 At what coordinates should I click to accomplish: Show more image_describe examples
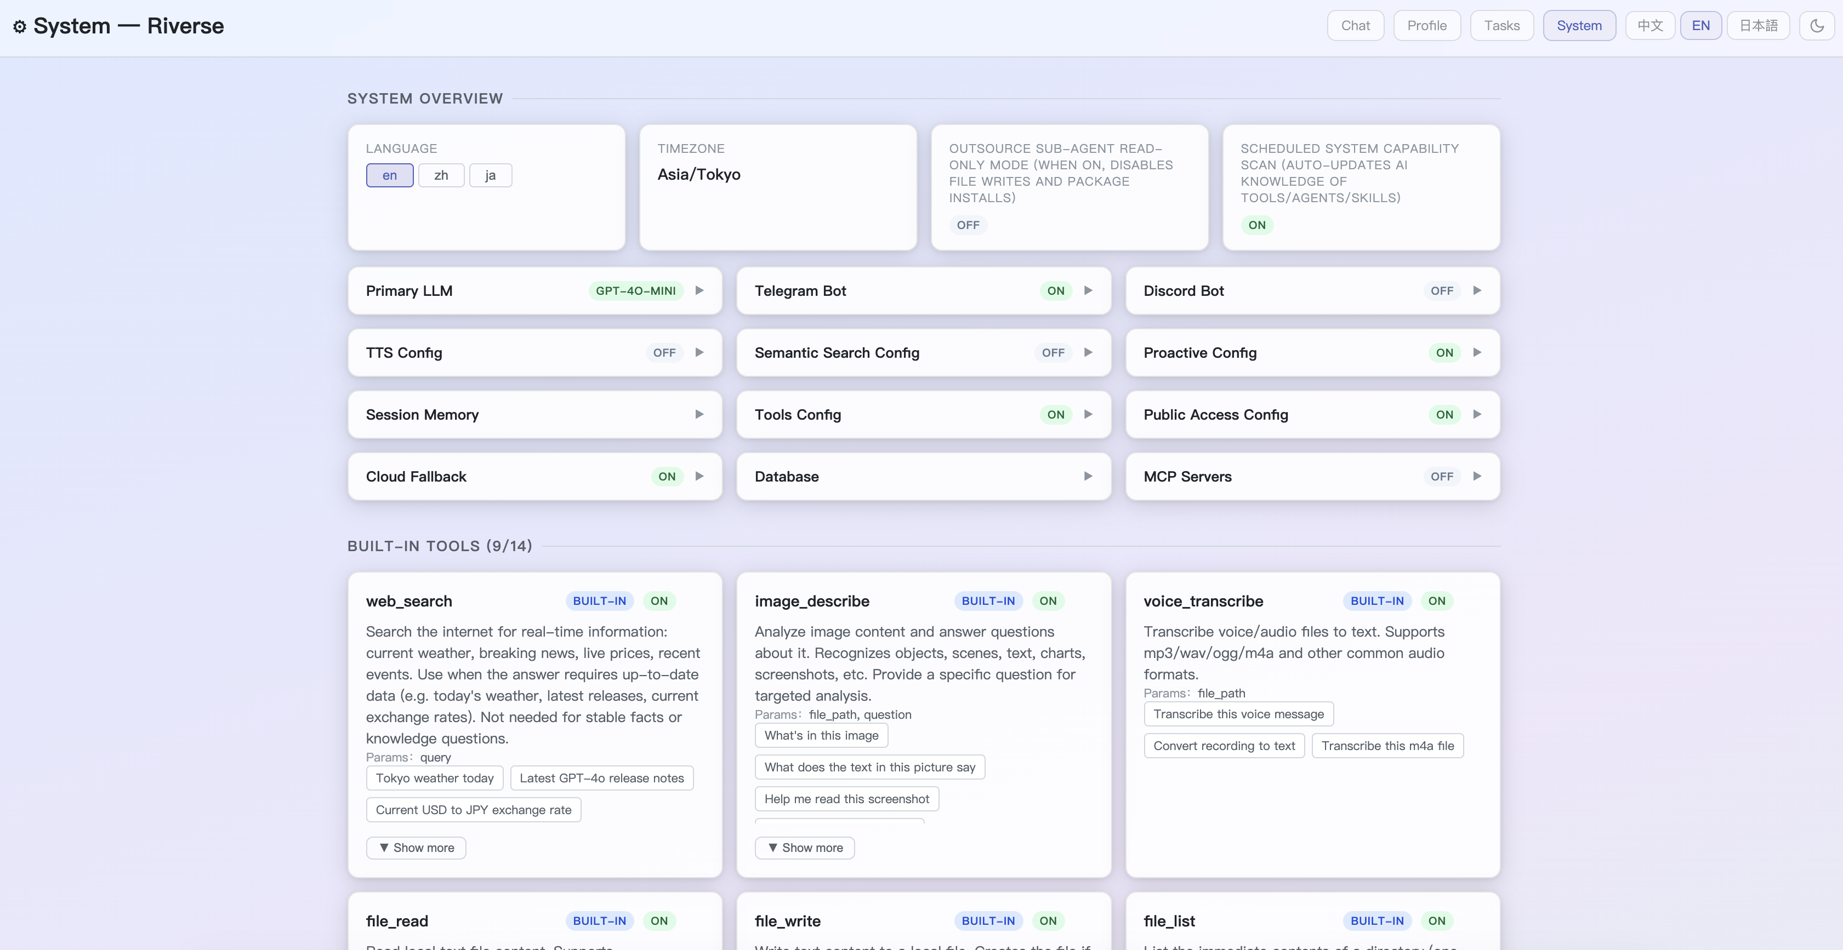(x=804, y=848)
